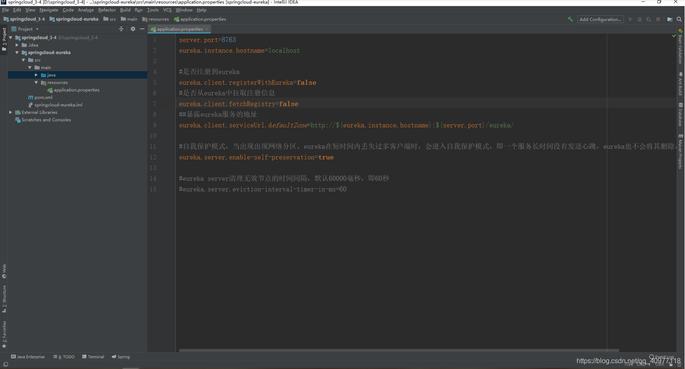
Task: Collapse the springcloud-eureka module node
Action: (17, 52)
